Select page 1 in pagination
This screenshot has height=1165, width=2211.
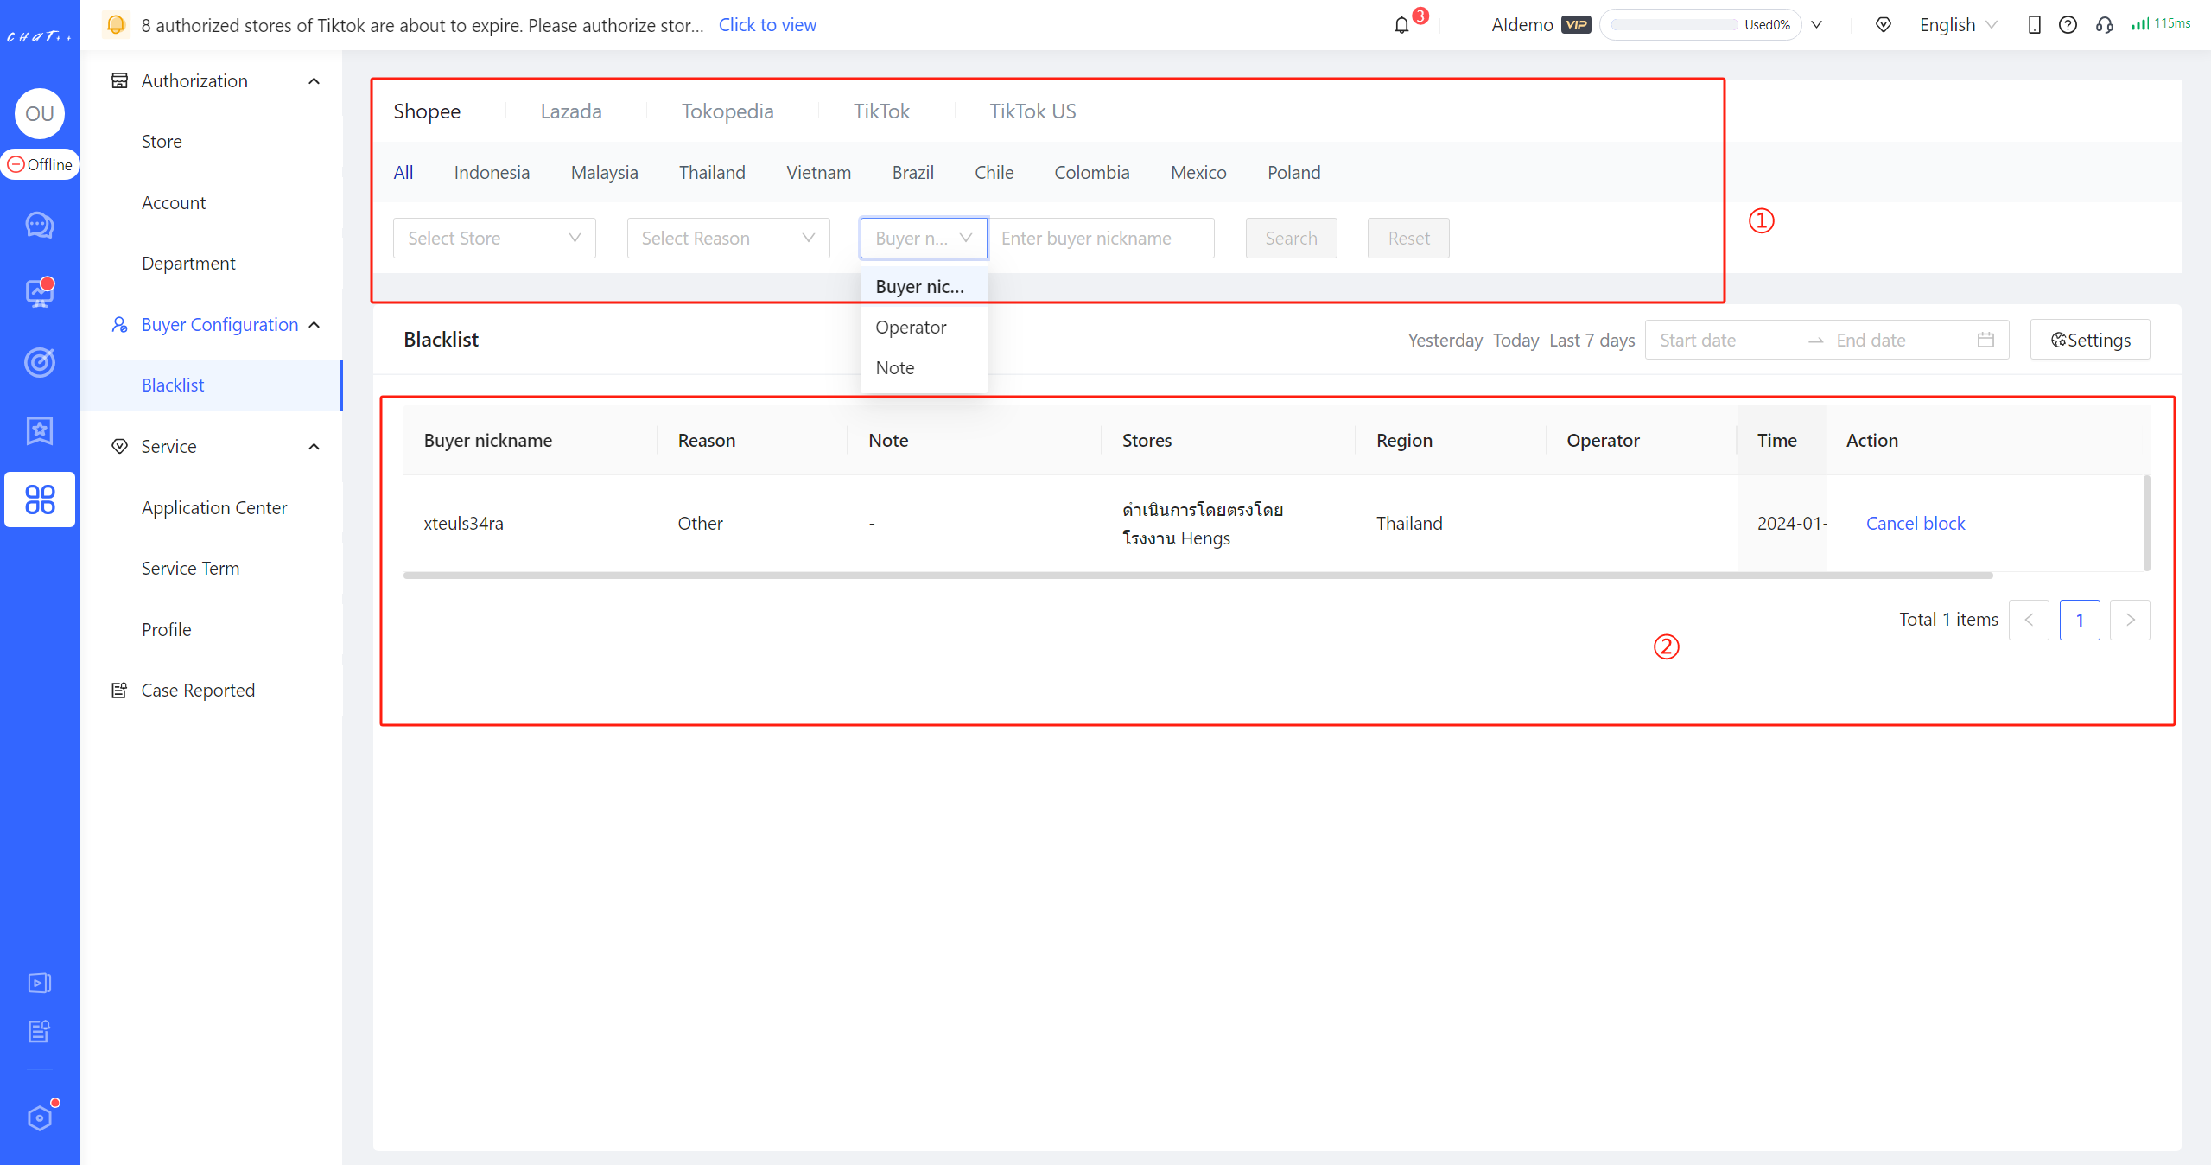coord(2080,620)
